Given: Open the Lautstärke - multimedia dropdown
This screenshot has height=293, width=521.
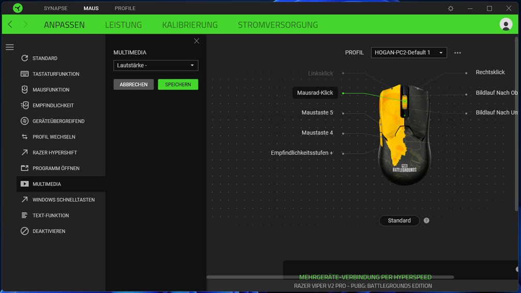Looking at the screenshot, I should [156, 66].
